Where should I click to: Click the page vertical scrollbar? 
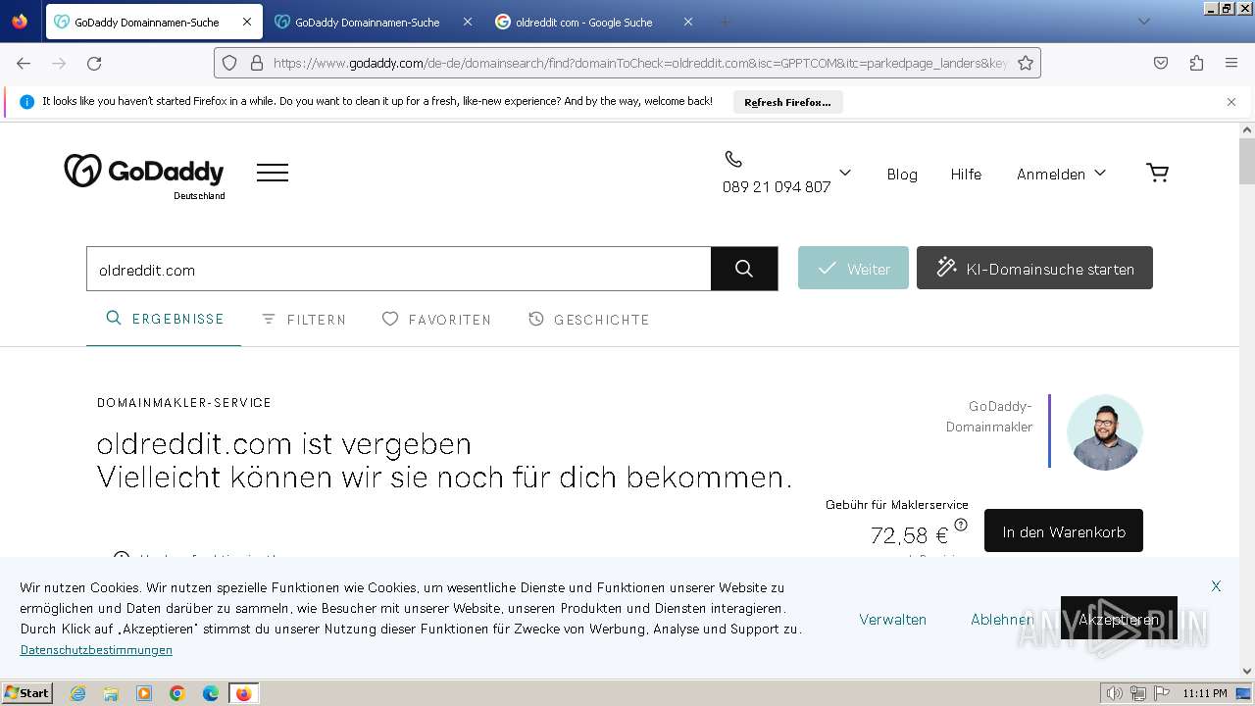pyautogui.click(x=1247, y=162)
